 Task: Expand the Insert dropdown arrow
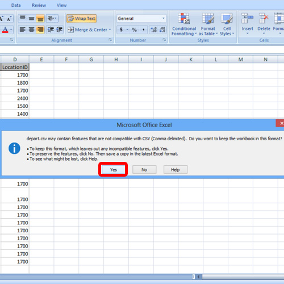pyautogui.click(x=247, y=34)
